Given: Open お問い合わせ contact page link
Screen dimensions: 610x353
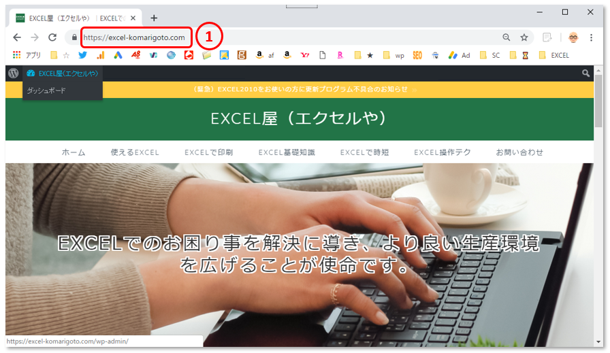Looking at the screenshot, I should 519,152.
